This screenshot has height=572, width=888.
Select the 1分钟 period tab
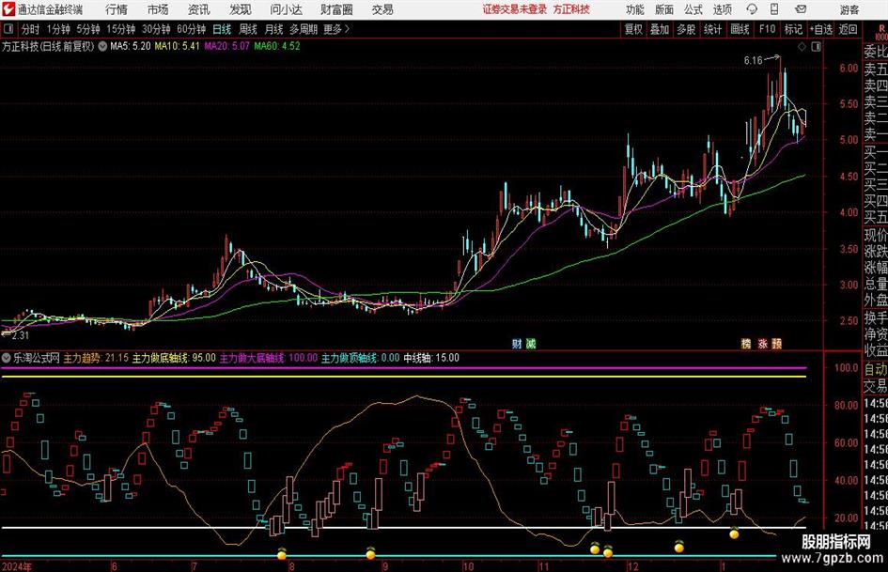(57, 29)
